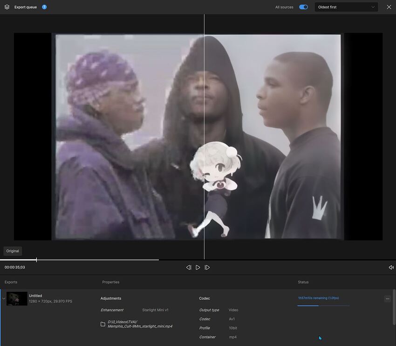
Task: Select the Untitled export thumbnail
Action: (17, 299)
